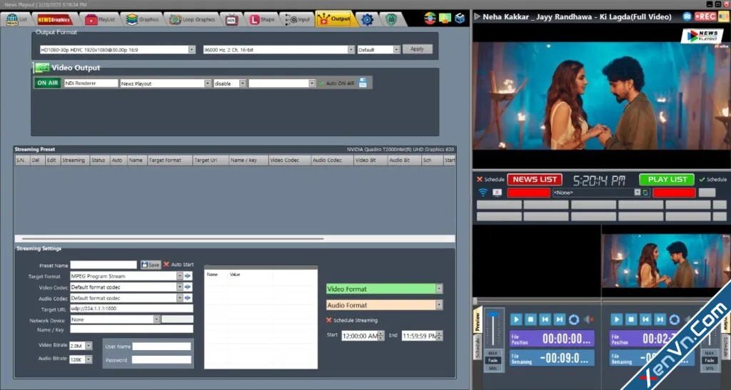This screenshot has width=731, height=390.
Task: Click the blue arrow beside Video Codec
Action: (x=188, y=287)
